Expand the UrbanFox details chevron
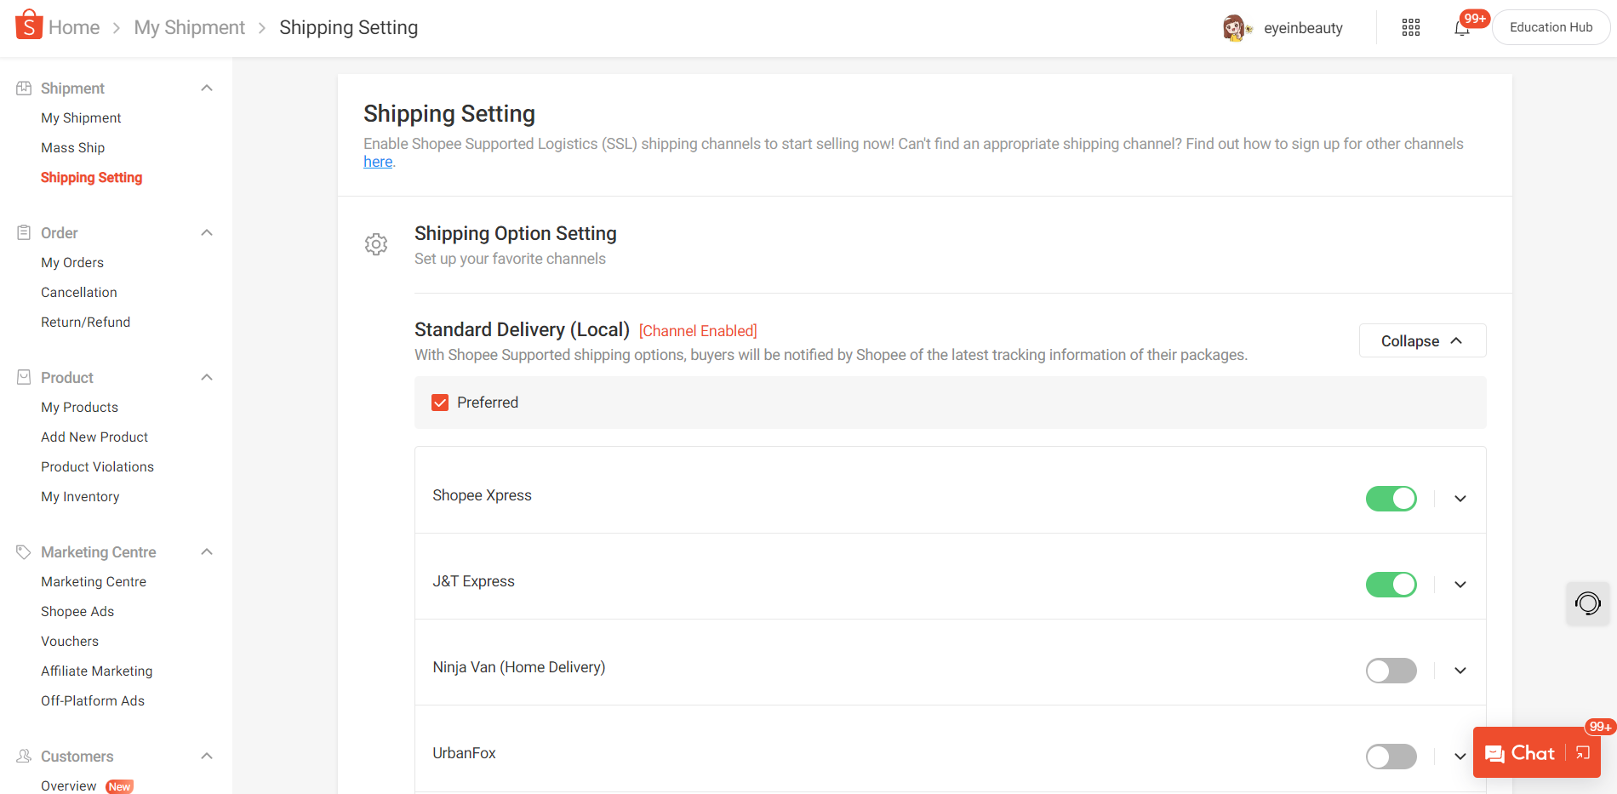This screenshot has height=794, width=1617. coord(1460,756)
